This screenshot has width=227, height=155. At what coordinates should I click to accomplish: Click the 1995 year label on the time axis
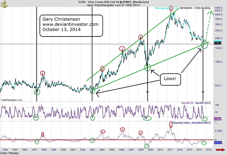(x=15, y=150)
